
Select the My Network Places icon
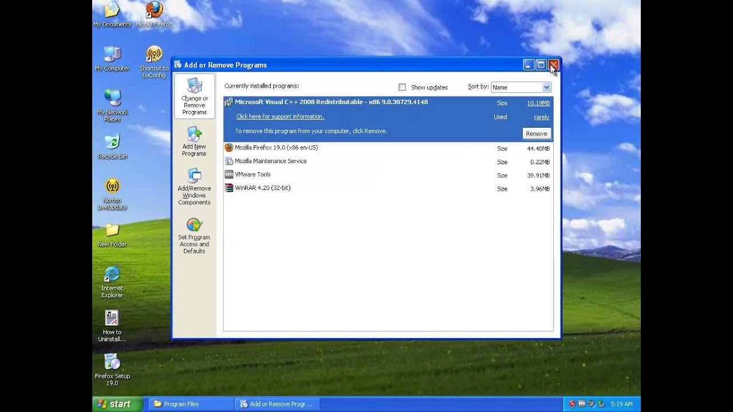(x=112, y=105)
